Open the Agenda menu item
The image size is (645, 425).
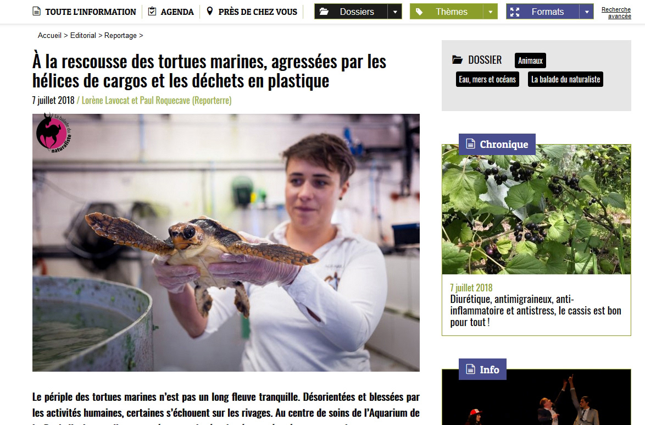point(177,12)
